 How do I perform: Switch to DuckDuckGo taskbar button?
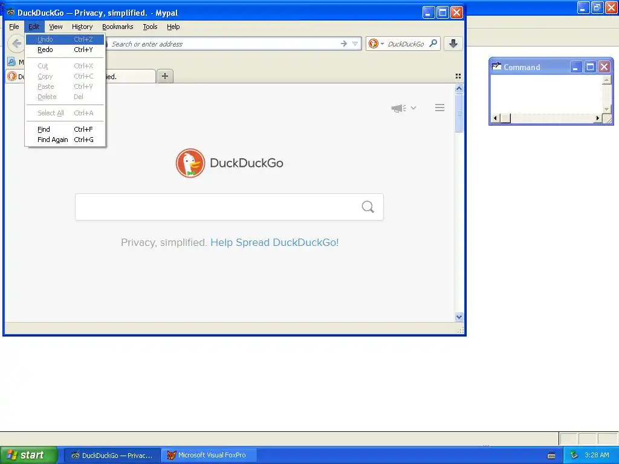pyautogui.click(x=112, y=456)
